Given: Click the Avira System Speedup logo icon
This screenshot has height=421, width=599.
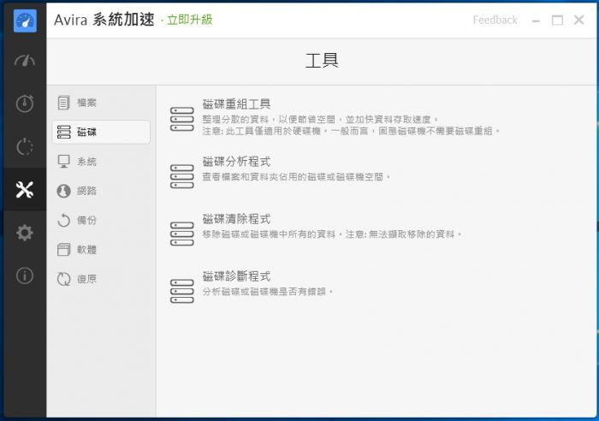Looking at the screenshot, I should (x=25, y=21).
